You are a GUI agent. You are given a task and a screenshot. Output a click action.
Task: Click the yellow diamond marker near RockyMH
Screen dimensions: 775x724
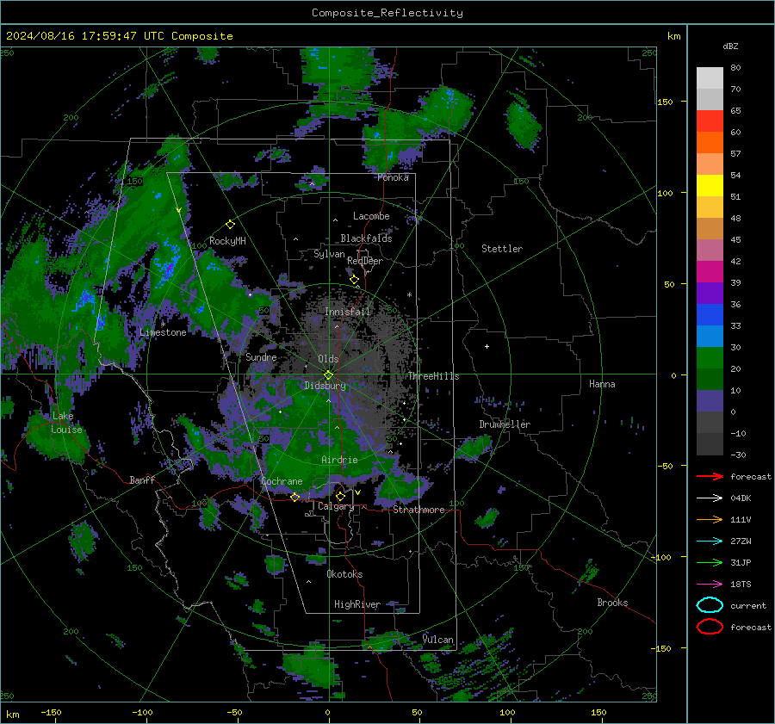(x=230, y=225)
